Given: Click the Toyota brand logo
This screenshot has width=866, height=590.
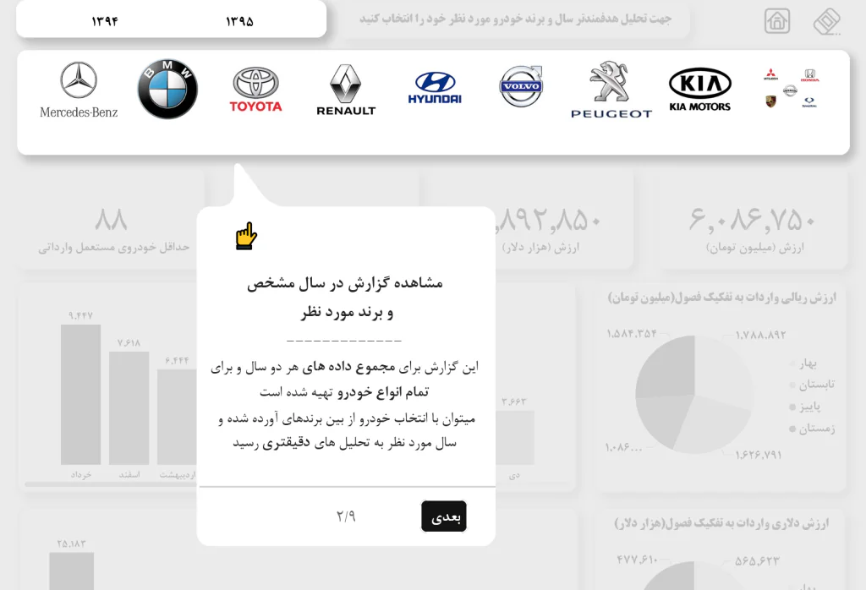Looking at the screenshot, I should coord(255,89).
